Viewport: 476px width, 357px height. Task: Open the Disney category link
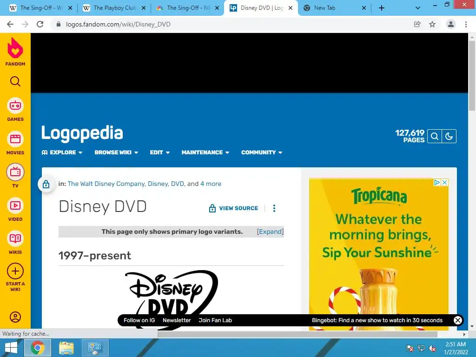click(x=158, y=184)
